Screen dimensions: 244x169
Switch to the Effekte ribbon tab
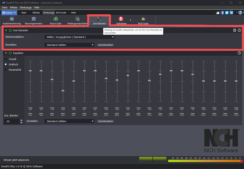[36, 13]
